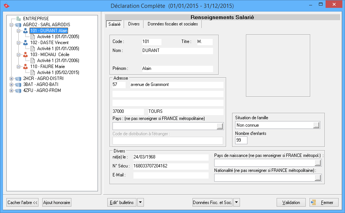Browse Situation de famille with ellipsis button
Screen dimensions: 345x213
tap(316, 126)
